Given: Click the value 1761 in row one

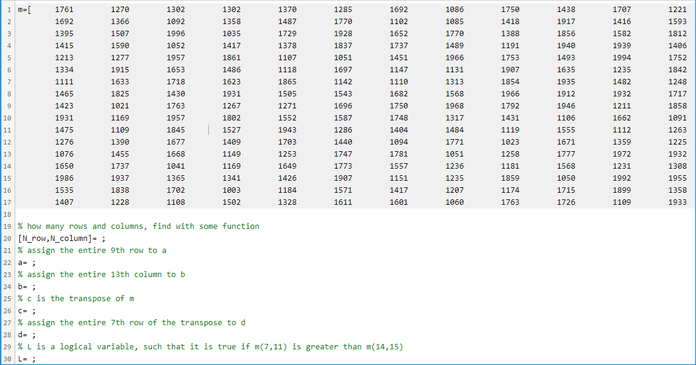Looking at the screenshot, I should click(65, 9).
